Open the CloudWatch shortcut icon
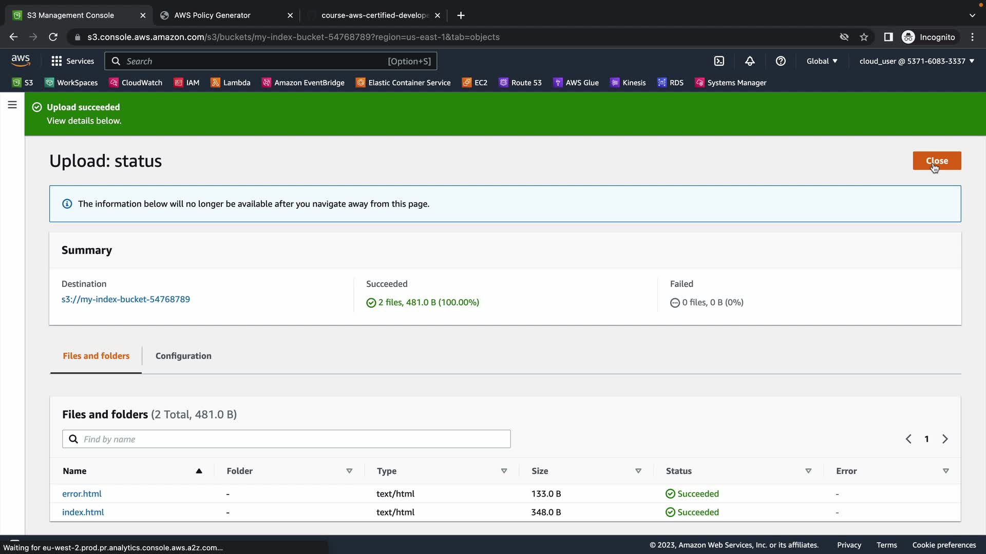 click(x=113, y=83)
